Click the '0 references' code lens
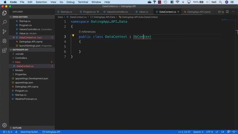The image size is (238, 134). coord(87,32)
